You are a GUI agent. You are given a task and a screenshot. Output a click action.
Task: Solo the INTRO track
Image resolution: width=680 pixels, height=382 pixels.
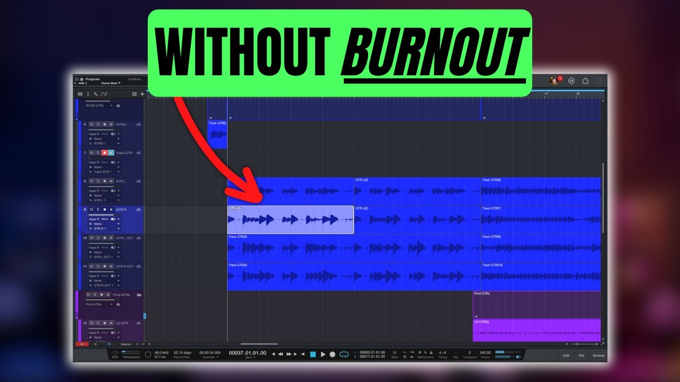coord(98,124)
